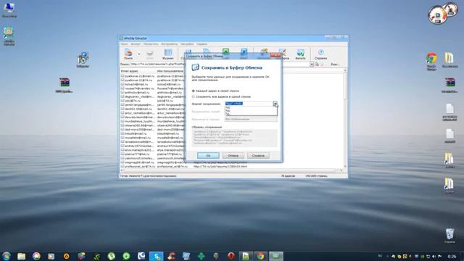464x261 pixels.
Task: Open the Google Chrome desktop shortcut
Action: click(x=431, y=61)
